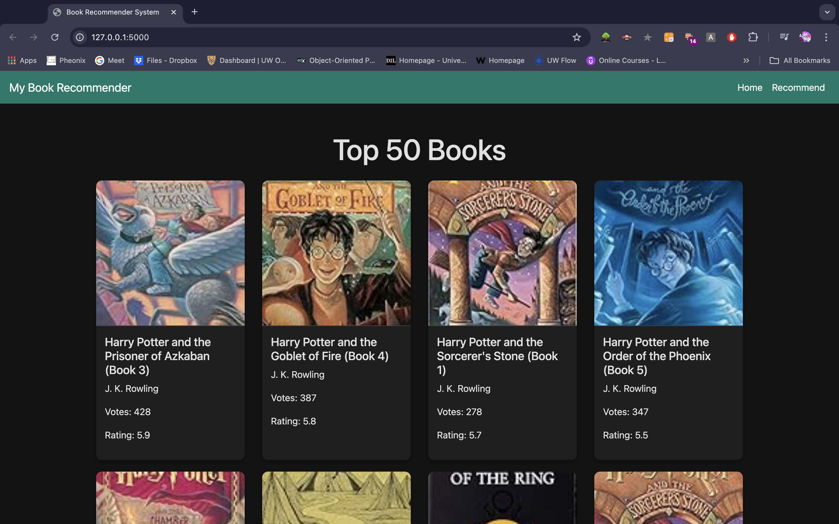Click 'Votes: 278' text
Viewport: 839px width, 524px height.
(x=459, y=412)
